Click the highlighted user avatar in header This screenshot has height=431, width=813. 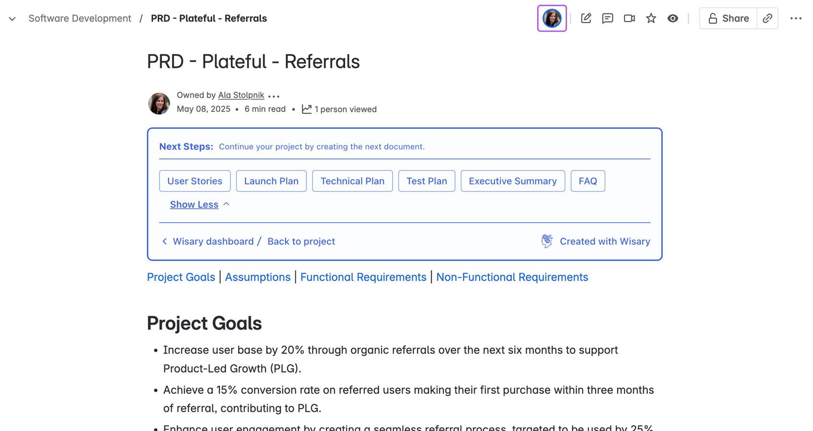552,18
